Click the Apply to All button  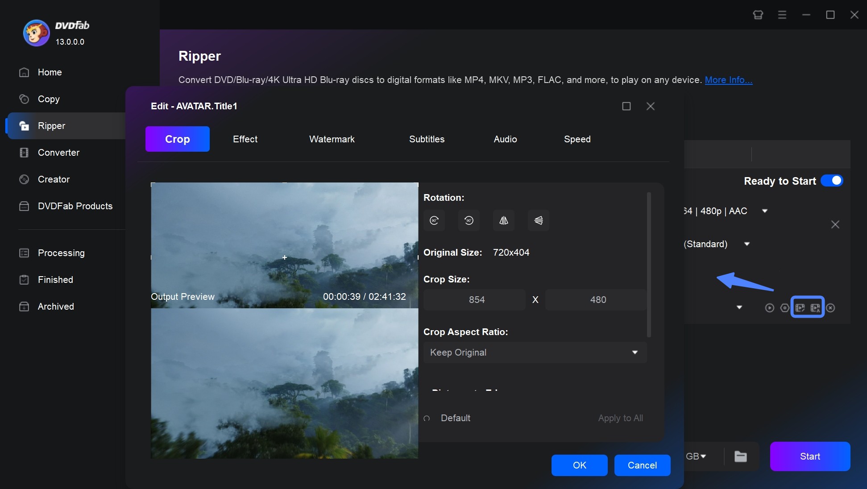click(620, 418)
